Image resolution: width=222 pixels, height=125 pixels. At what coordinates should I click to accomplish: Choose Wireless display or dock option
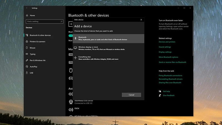(x=109, y=48)
